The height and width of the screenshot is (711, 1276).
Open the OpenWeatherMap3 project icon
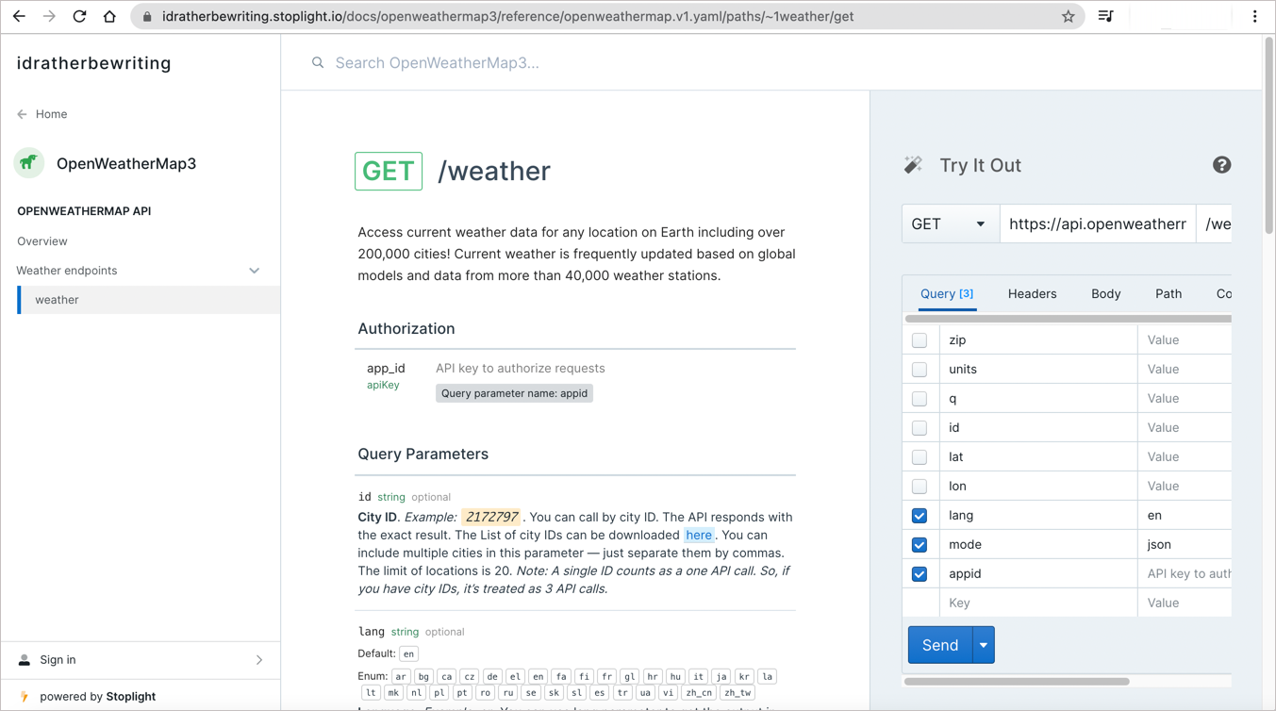[x=28, y=163]
